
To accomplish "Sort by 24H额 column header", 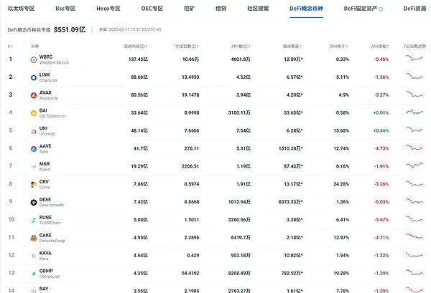I will pos(240,46).
